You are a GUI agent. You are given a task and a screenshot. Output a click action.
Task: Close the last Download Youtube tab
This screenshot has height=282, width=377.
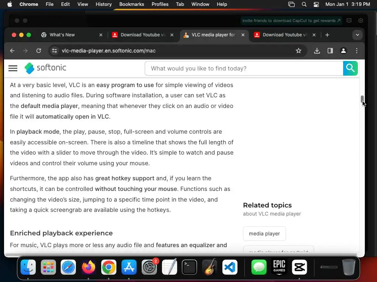[x=314, y=35]
